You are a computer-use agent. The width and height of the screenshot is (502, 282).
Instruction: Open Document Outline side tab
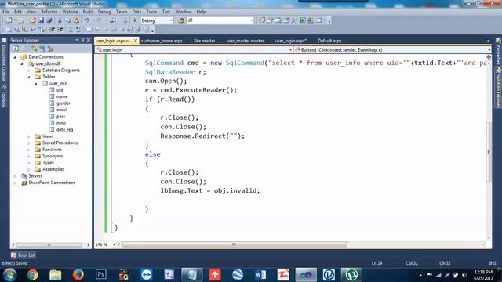pos(4,61)
